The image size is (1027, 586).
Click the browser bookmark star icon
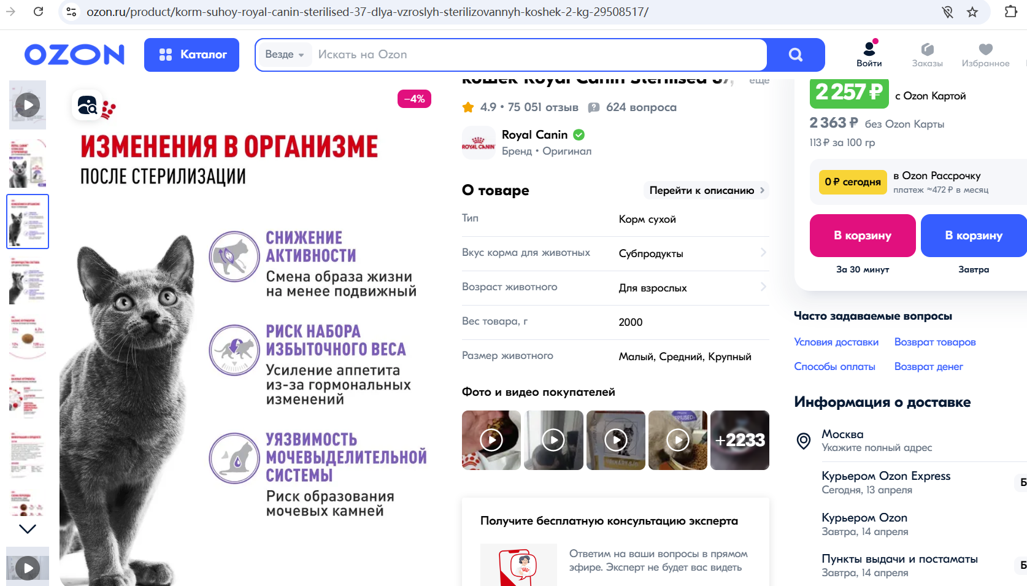click(x=972, y=12)
